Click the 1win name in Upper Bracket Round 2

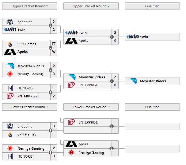click(x=83, y=33)
